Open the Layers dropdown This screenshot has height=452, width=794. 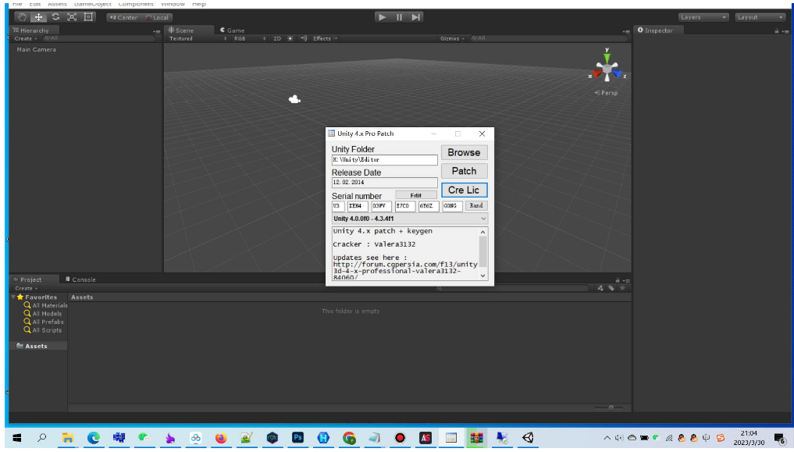coord(703,17)
